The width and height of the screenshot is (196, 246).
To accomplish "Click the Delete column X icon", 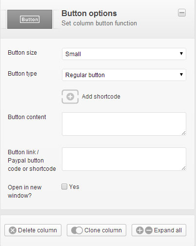I will pos(13,230).
